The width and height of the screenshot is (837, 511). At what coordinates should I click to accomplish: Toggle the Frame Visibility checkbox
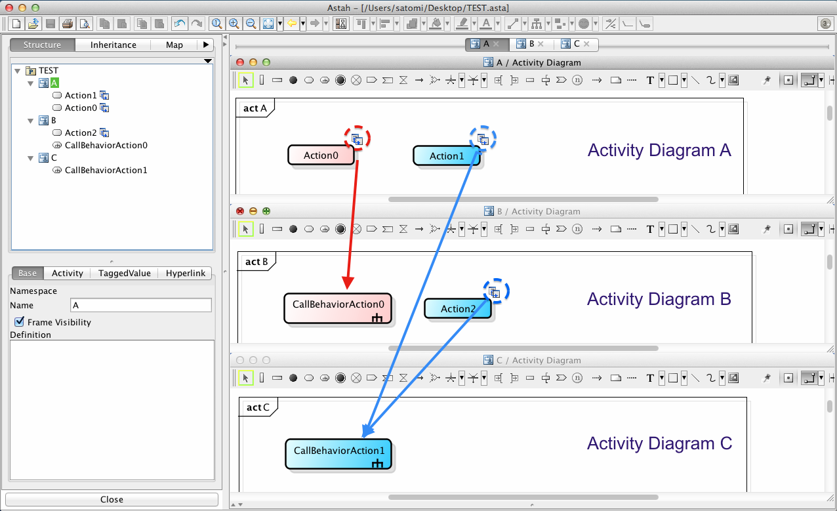[x=19, y=322]
